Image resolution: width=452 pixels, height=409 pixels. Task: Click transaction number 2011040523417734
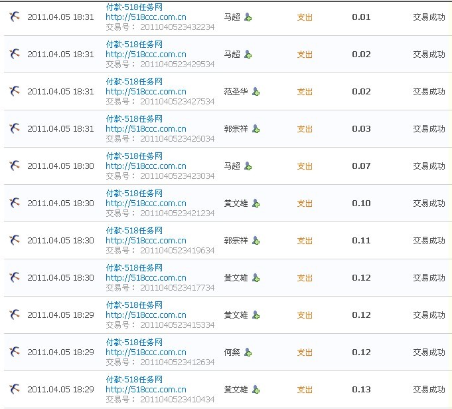(177, 288)
